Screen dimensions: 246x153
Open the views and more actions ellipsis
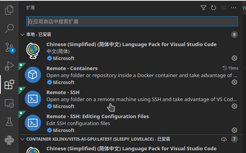click(x=234, y=8)
